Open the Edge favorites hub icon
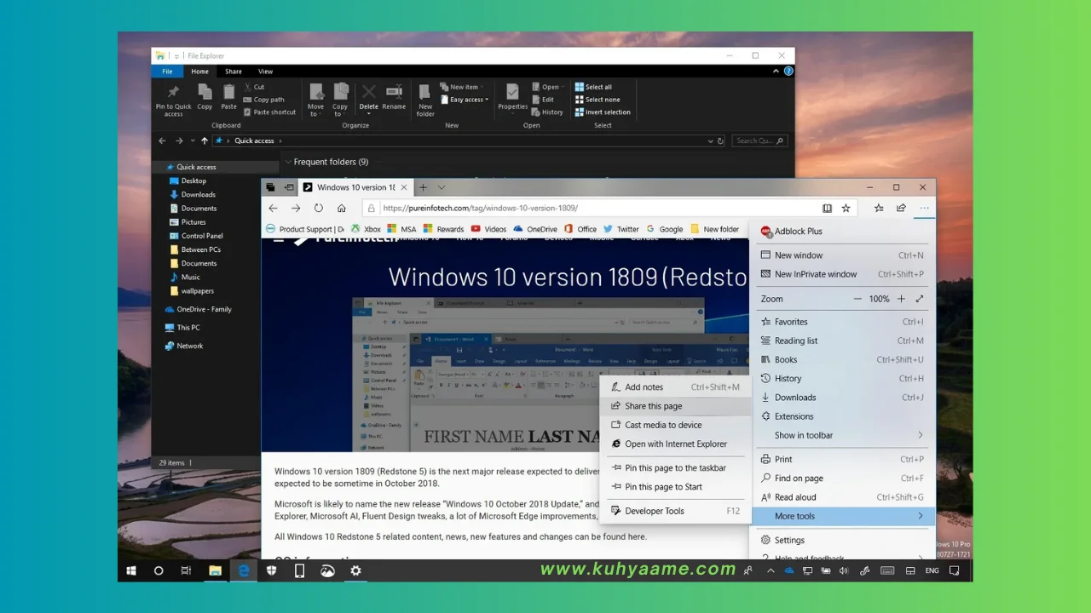Image resolution: width=1091 pixels, height=613 pixels. [x=879, y=208]
